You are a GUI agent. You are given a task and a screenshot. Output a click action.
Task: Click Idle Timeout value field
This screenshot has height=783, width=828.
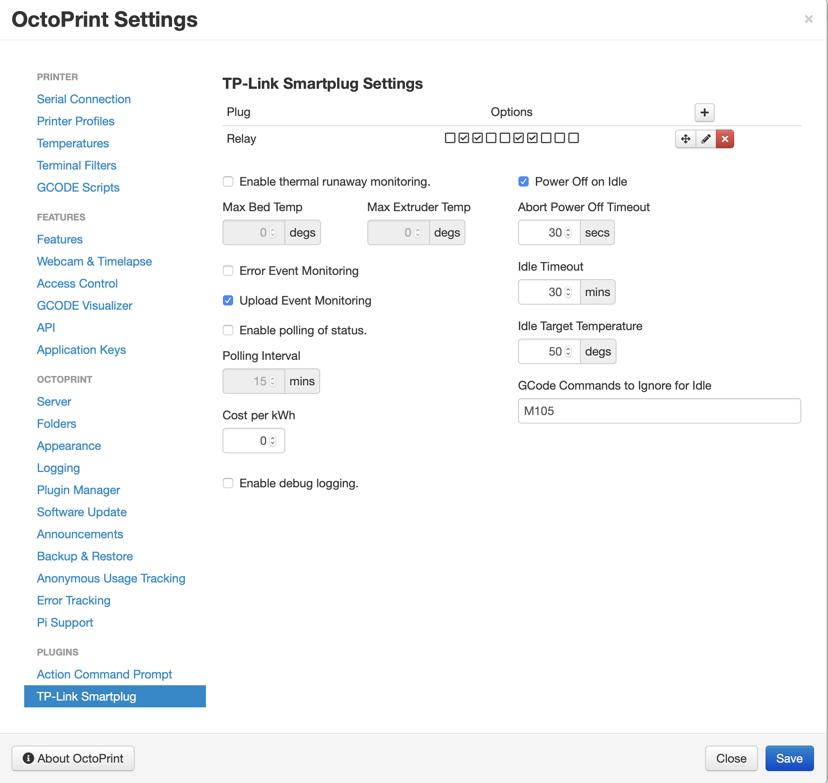point(549,292)
